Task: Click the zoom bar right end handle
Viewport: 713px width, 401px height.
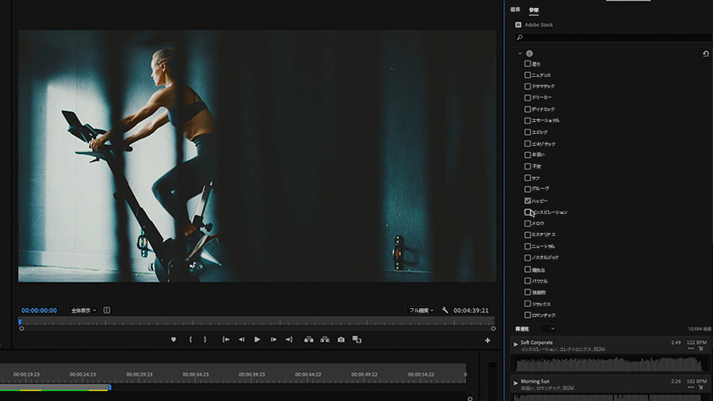Action: (493, 328)
